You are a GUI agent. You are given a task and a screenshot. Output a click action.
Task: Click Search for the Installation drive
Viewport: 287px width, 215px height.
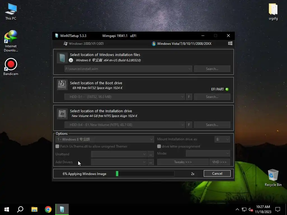point(212,125)
